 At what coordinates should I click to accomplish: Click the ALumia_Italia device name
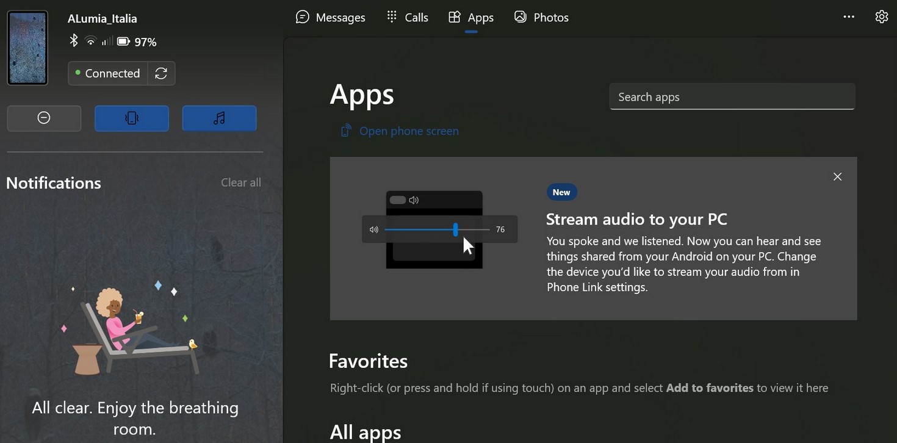[x=103, y=19]
